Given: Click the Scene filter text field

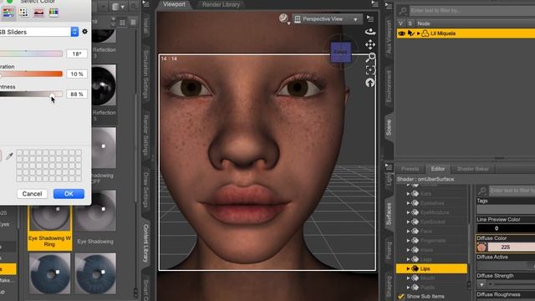Looking at the screenshot, I should (x=472, y=11).
